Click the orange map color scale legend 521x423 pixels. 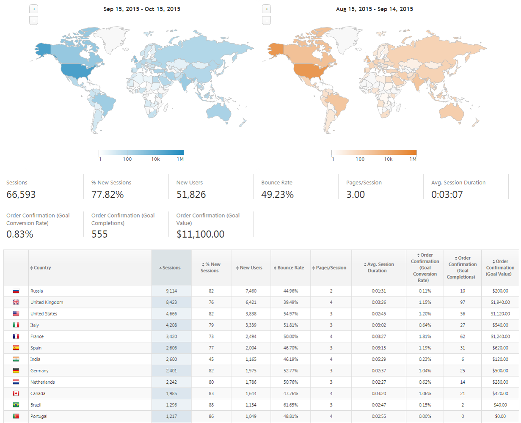[x=374, y=153]
